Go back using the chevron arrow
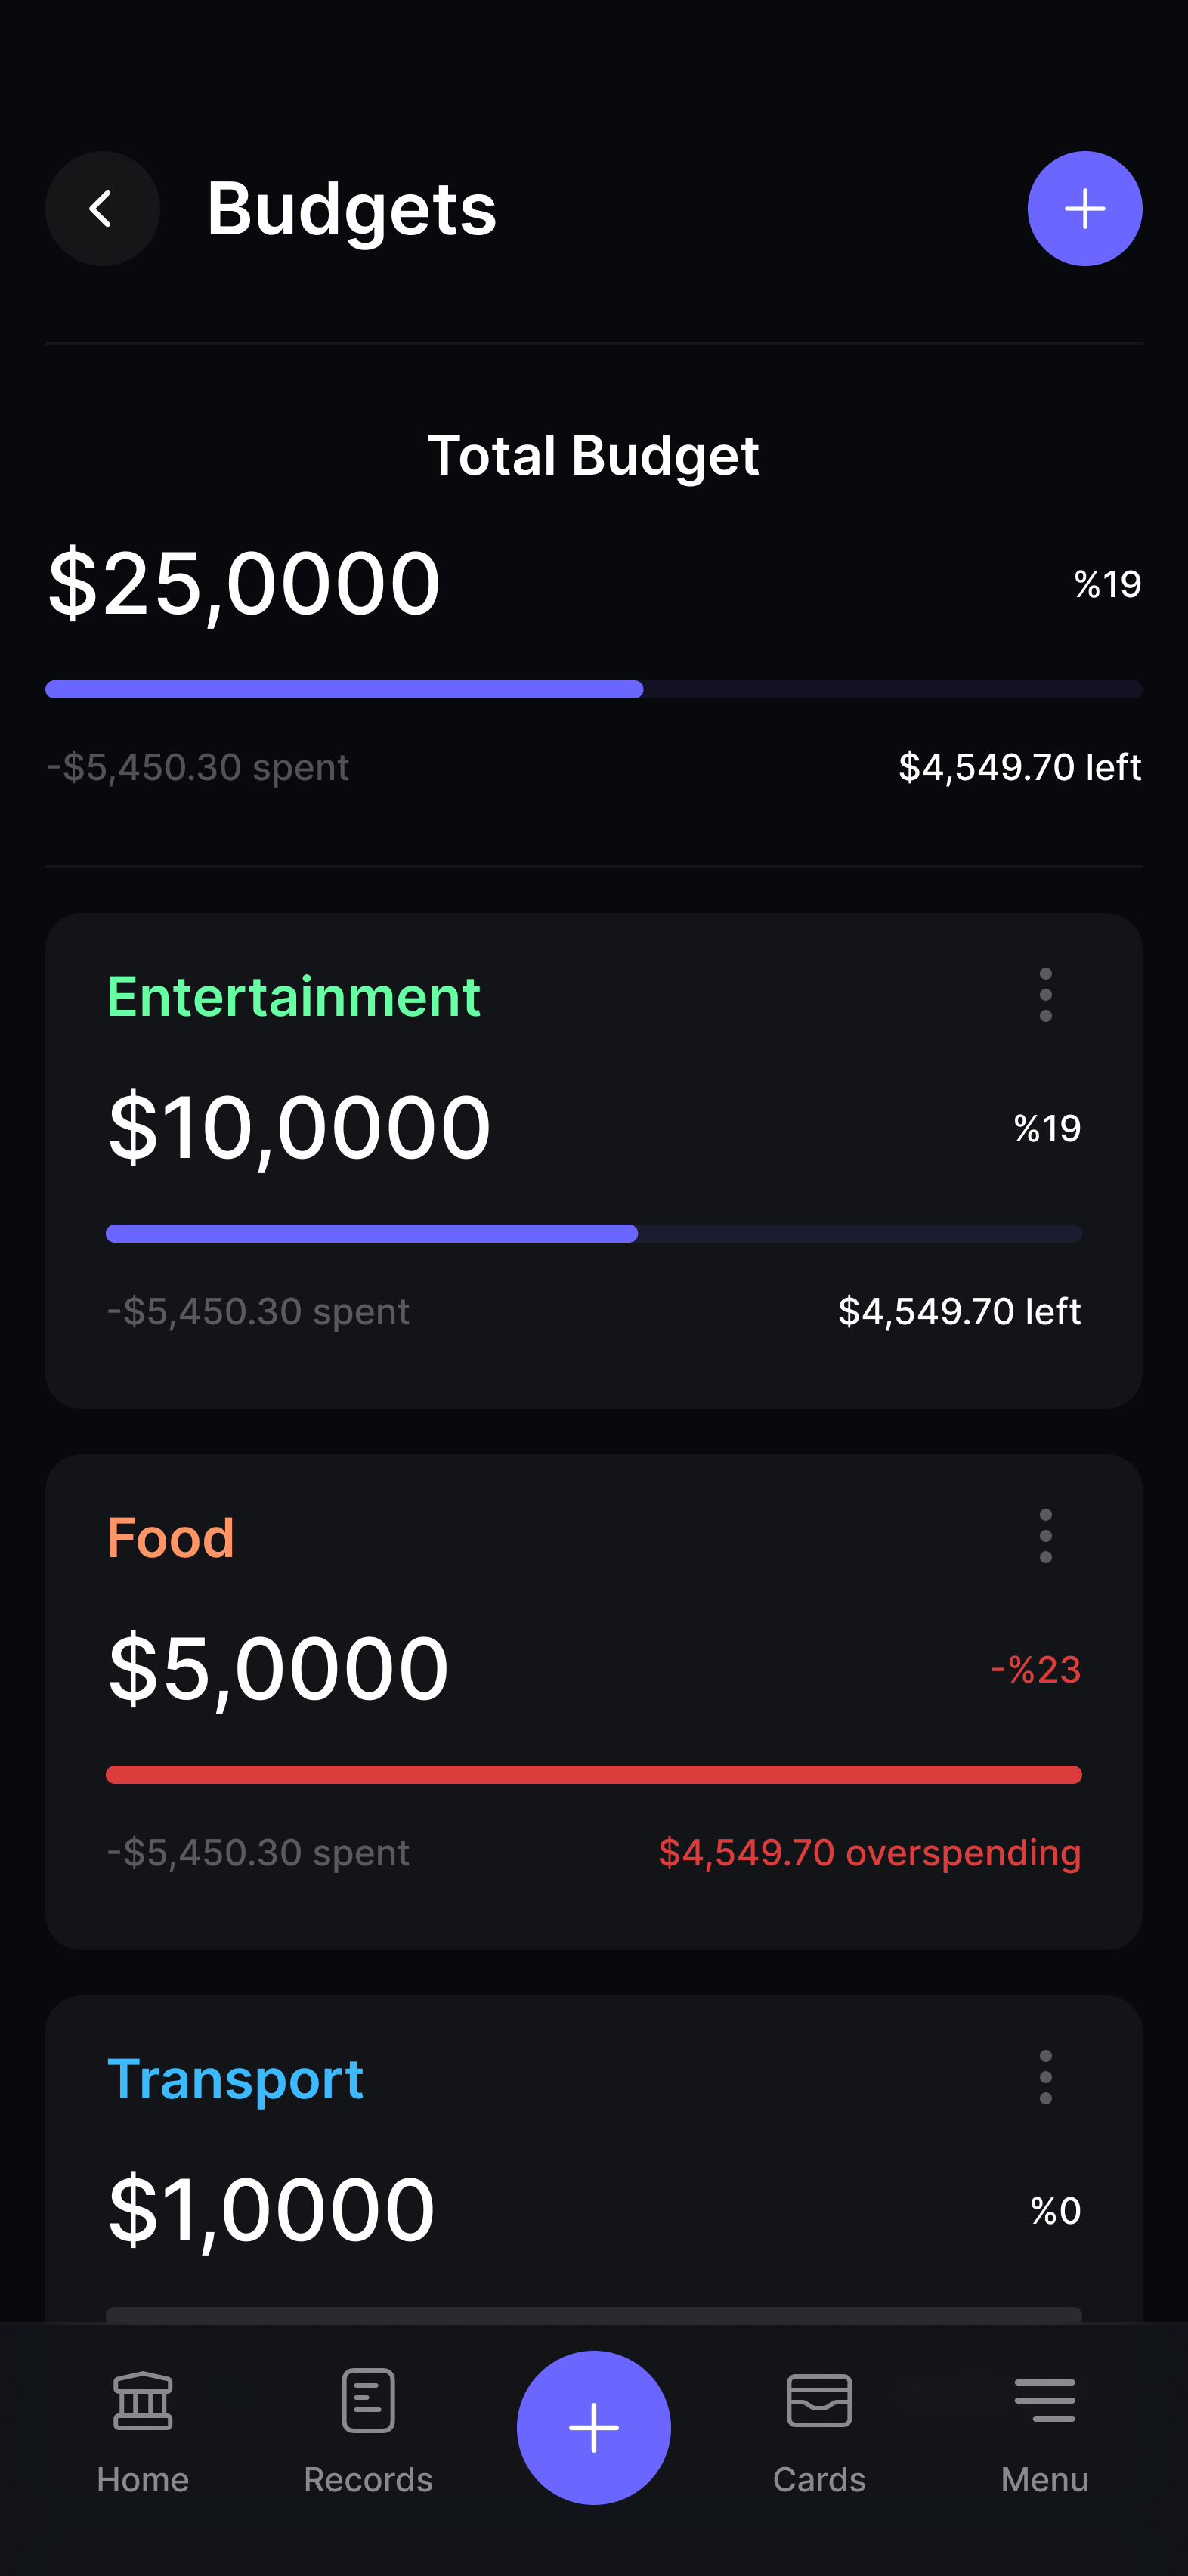The width and height of the screenshot is (1188, 2576). click(x=102, y=209)
